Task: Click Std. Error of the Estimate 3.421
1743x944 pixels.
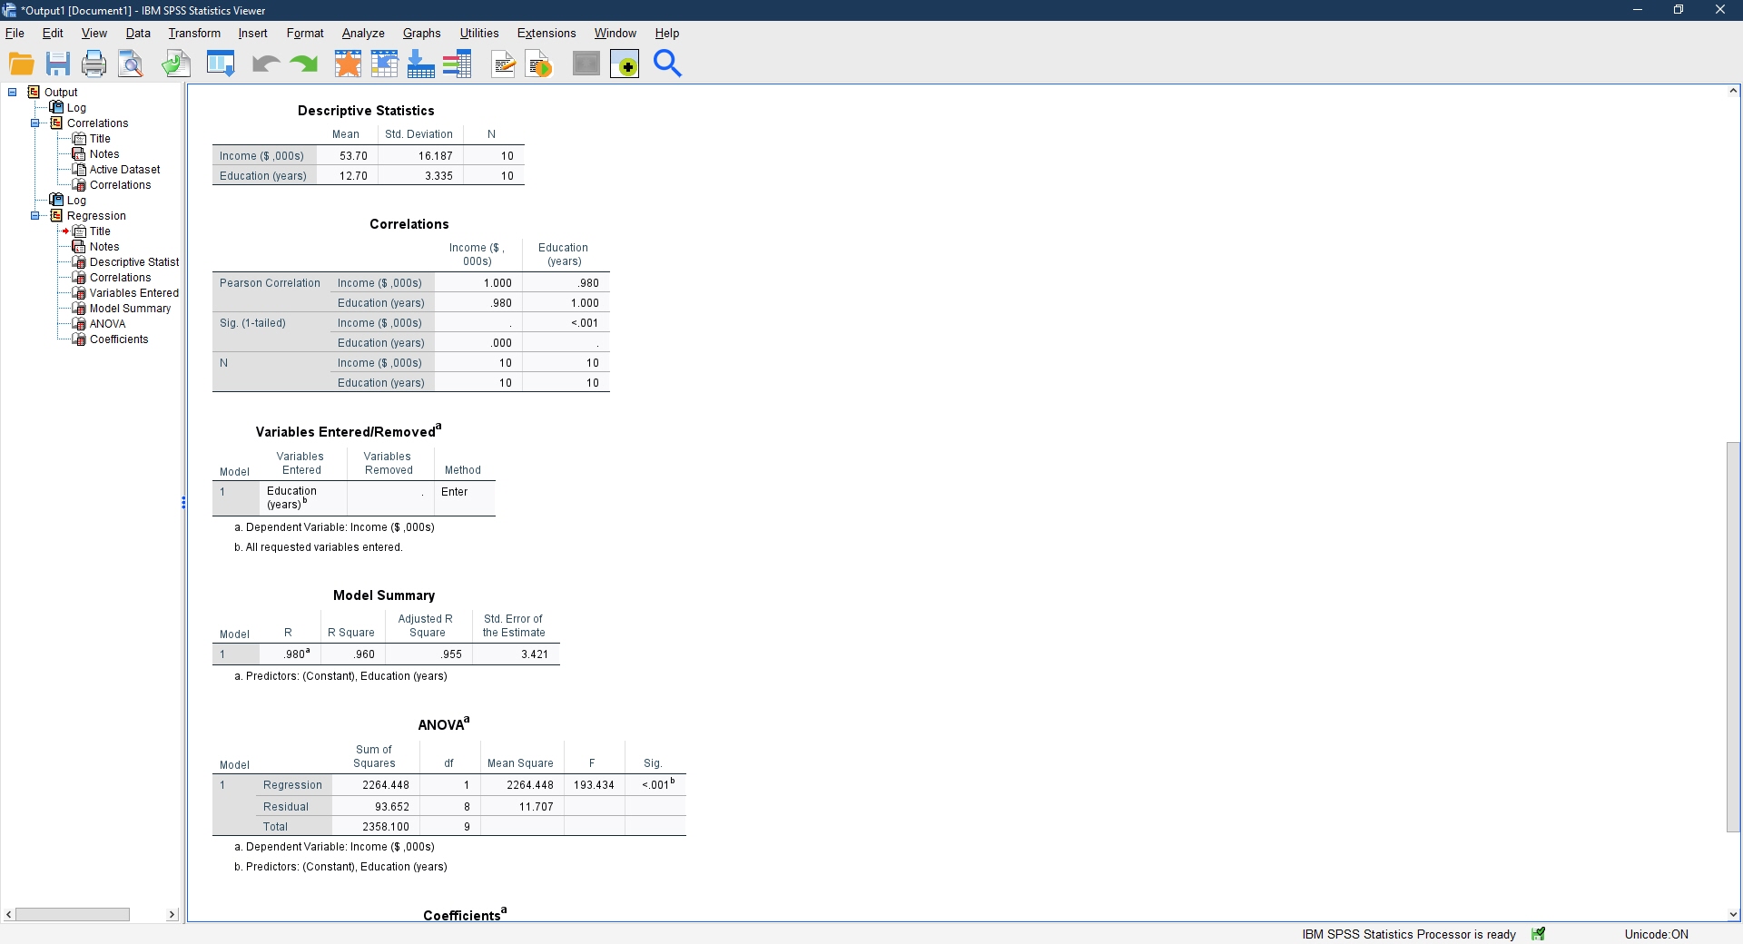Action: pos(535,654)
